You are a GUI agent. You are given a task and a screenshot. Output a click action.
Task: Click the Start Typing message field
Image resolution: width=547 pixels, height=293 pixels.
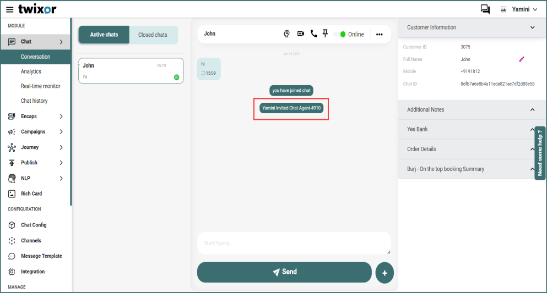point(294,243)
